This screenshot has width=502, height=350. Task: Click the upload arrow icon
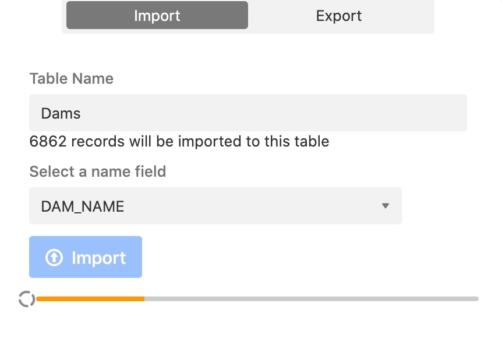point(54,258)
